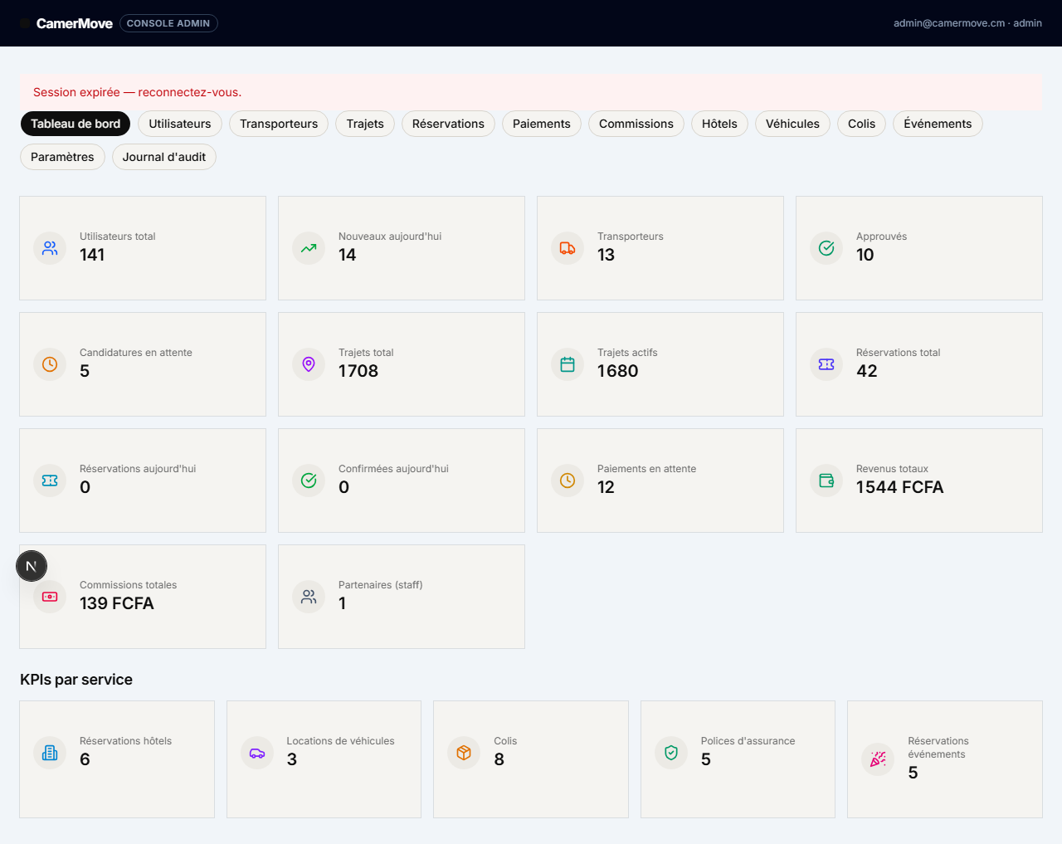This screenshot has height=844, width=1062.
Task: Select the Hôtels tab
Action: click(719, 124)
